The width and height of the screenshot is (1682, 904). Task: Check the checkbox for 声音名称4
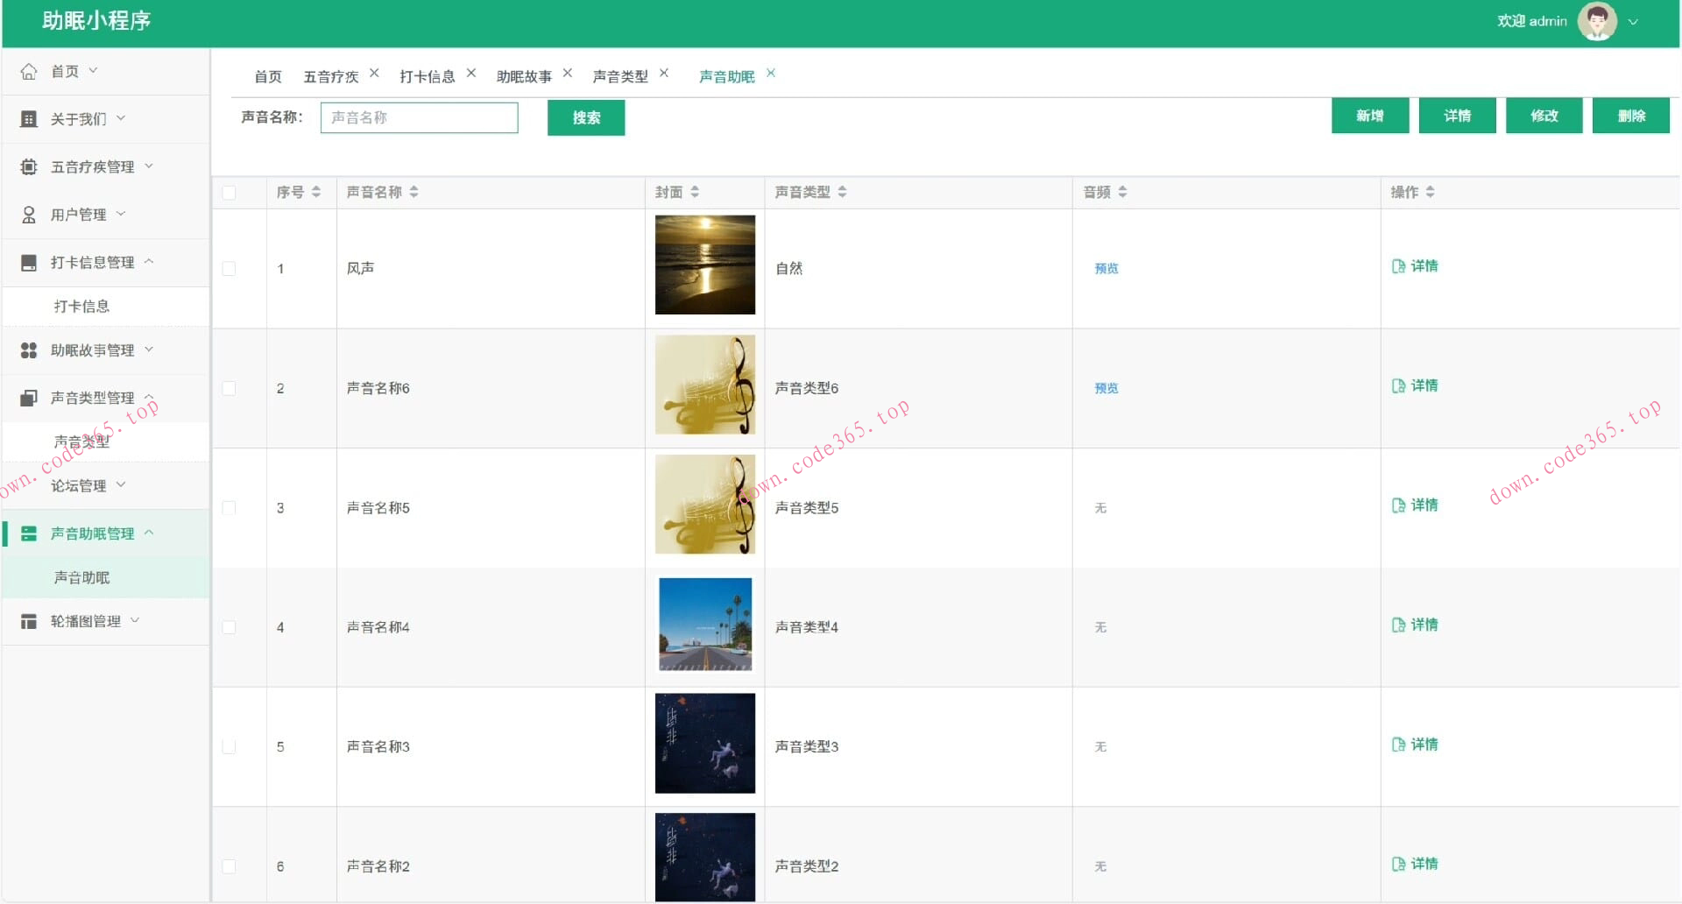(x=229, y=627)
